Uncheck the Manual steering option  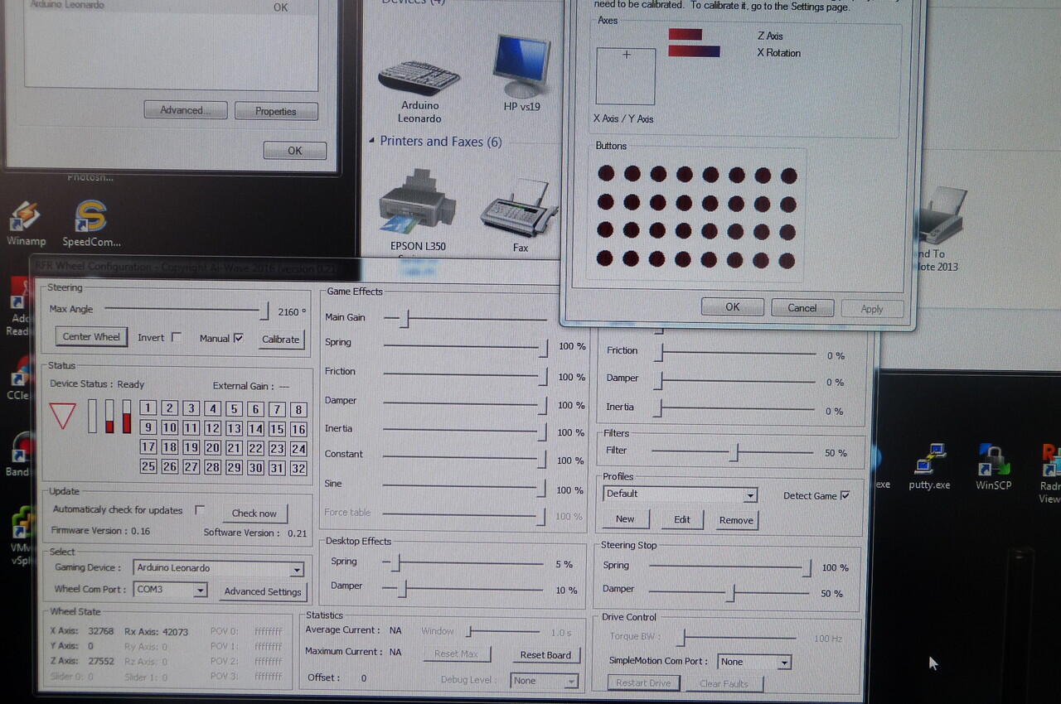[238, 339]
